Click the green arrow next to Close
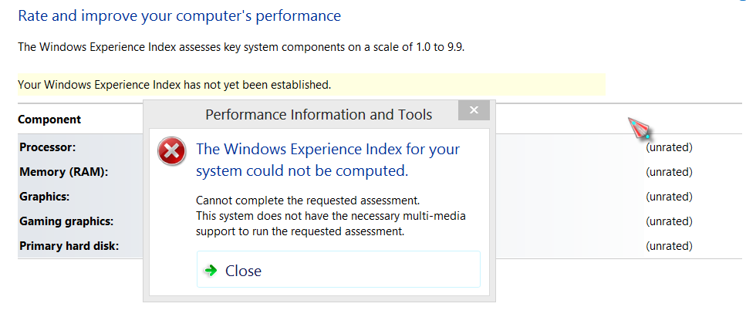The width and height of the screenshot is (746, 327). pyautogui.click(x=209, y=271)
